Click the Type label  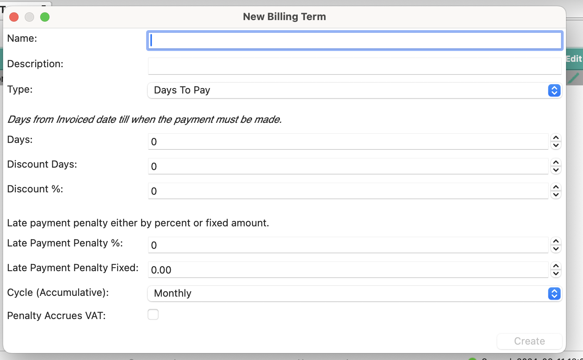click(20, 89)
